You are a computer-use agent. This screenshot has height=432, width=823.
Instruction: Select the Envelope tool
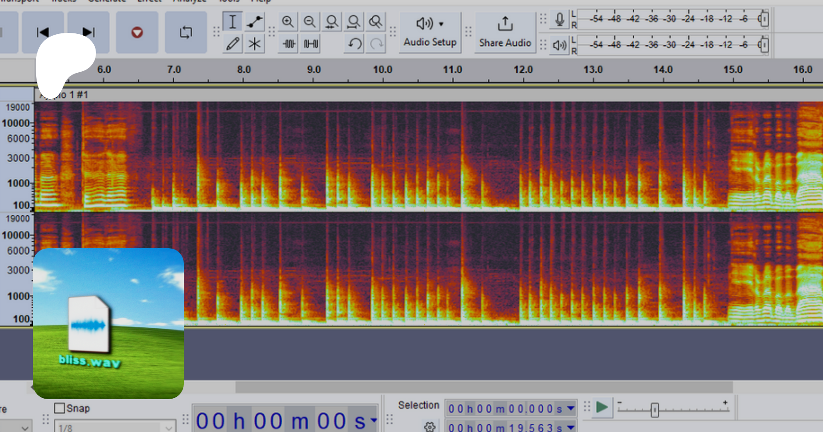(254, 22)
